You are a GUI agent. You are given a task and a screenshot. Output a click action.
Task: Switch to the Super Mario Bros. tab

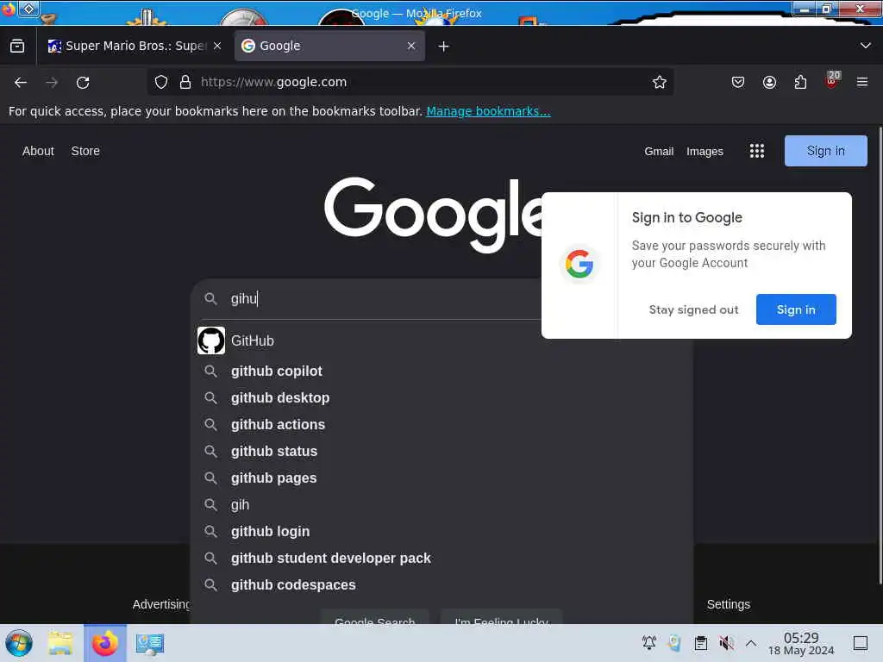point(134,47)
